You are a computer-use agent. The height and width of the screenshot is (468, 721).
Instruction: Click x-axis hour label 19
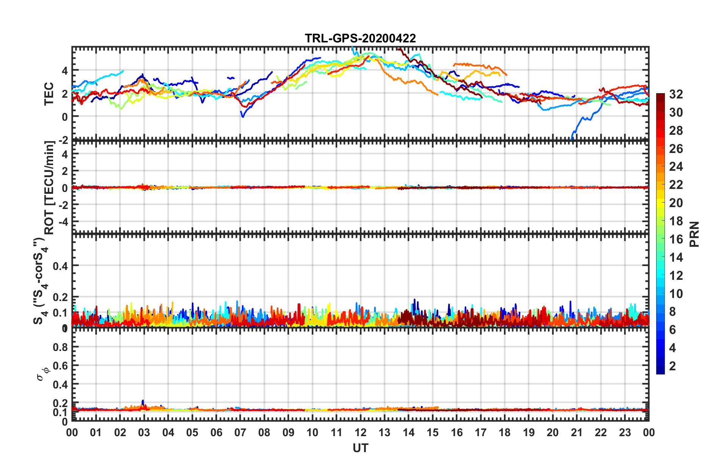click(x=529, y=432)
